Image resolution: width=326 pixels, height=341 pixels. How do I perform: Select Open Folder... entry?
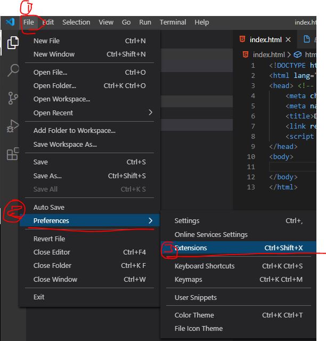[x=89, y=86]
